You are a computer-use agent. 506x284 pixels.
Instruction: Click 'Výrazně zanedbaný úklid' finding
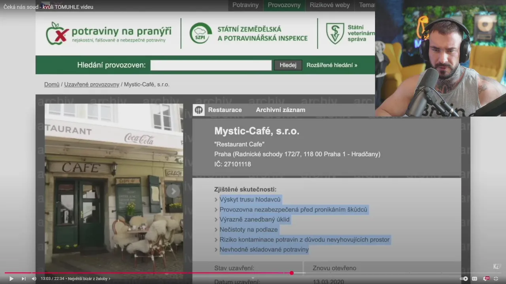tap(255, 219)
